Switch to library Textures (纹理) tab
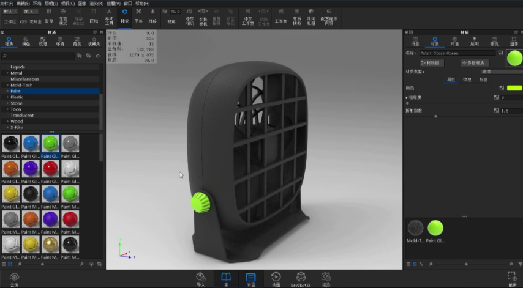523x288 pixels. [x=43, y=42]
